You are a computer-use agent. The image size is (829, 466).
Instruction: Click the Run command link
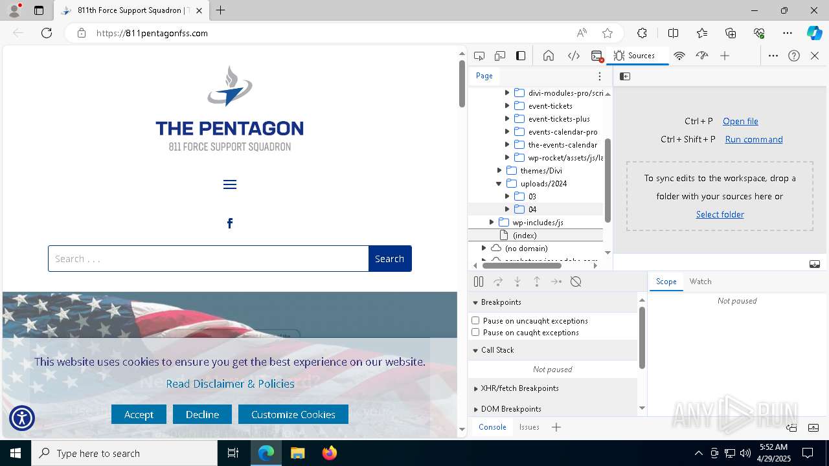tap(754, 139)
